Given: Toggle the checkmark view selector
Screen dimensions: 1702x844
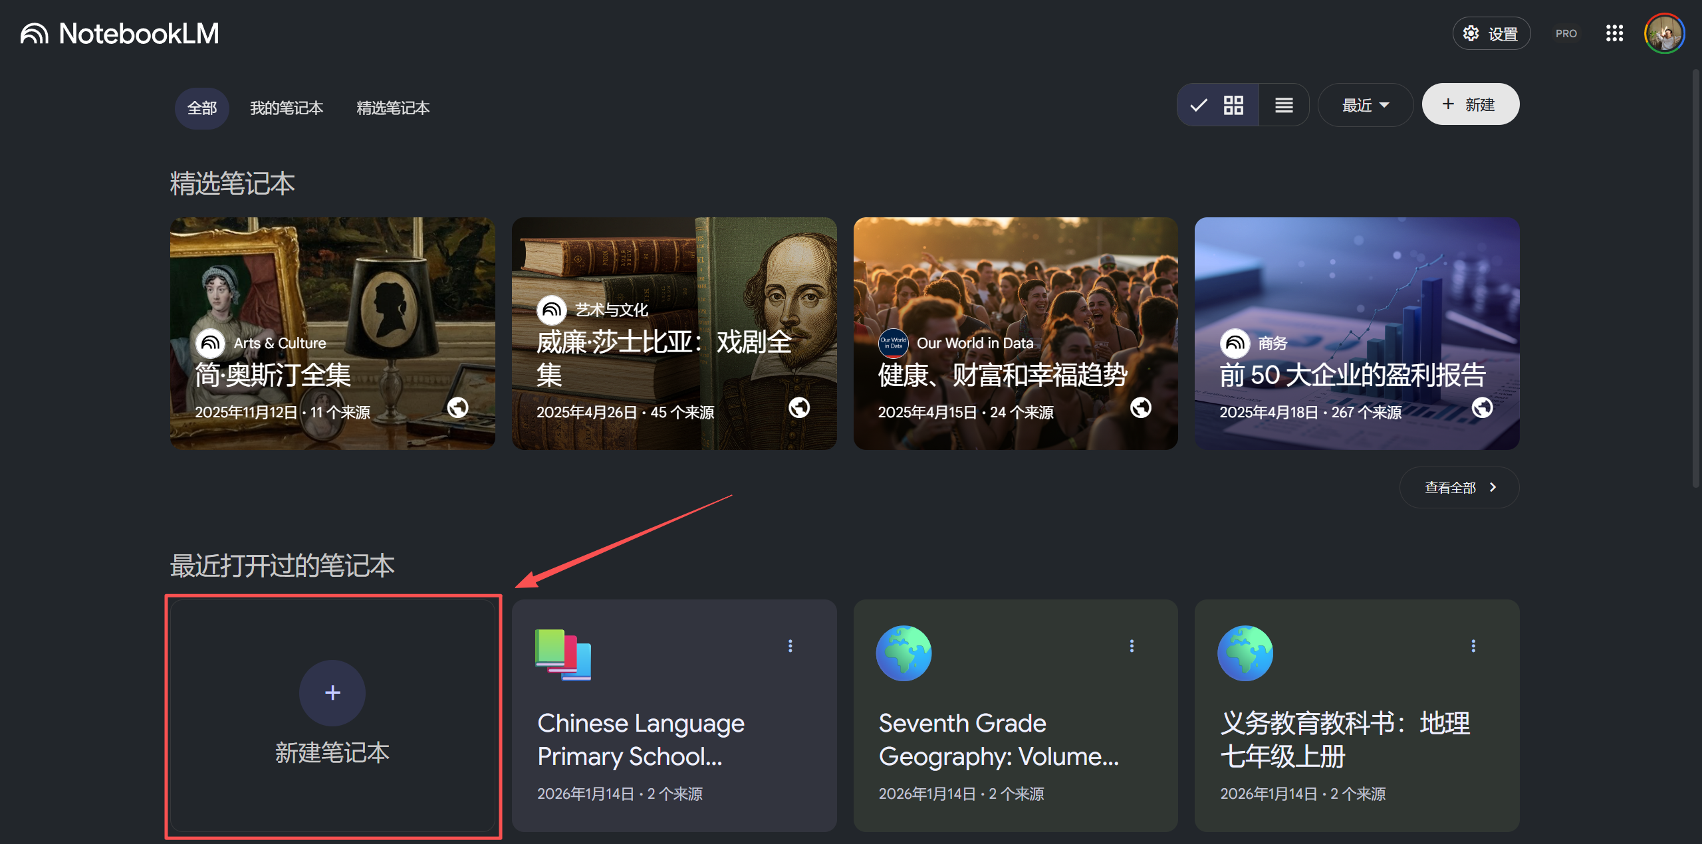Looking at the screenshot, I should [x=1197, y=104].
